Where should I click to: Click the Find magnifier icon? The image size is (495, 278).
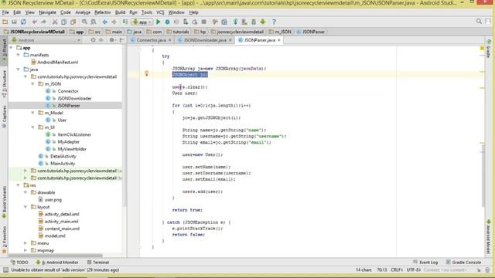(x=84, y=22)
